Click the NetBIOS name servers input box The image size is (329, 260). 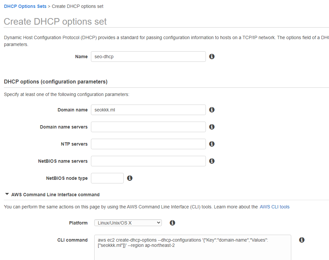(x=148, y=161)
